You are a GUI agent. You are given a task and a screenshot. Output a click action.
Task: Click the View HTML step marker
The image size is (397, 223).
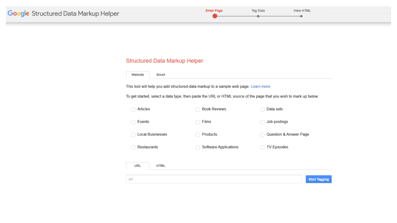(x=301, y=16)
